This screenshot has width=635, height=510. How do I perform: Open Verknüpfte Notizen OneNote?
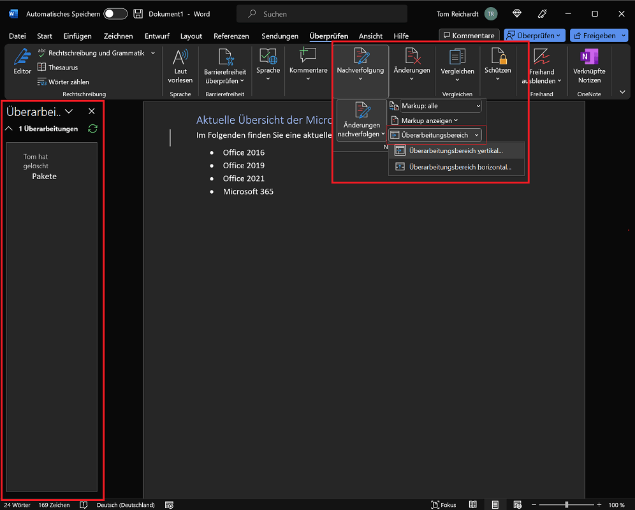point(589,66)
